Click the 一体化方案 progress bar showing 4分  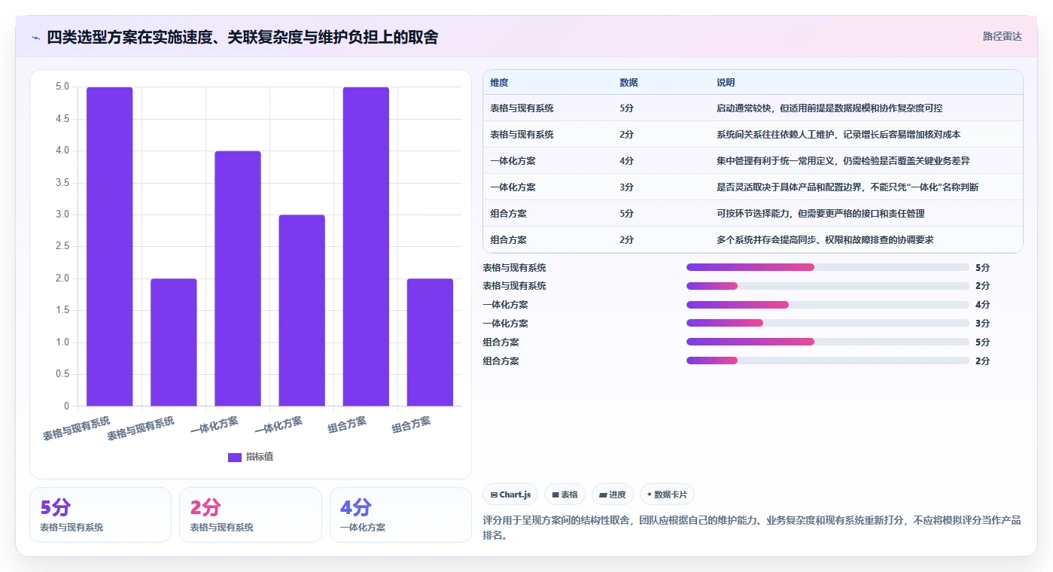[827, 305]
